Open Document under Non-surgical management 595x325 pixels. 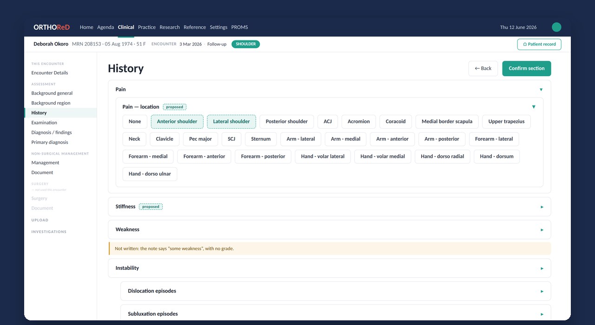pyautogui.click(x=42, y=173)
